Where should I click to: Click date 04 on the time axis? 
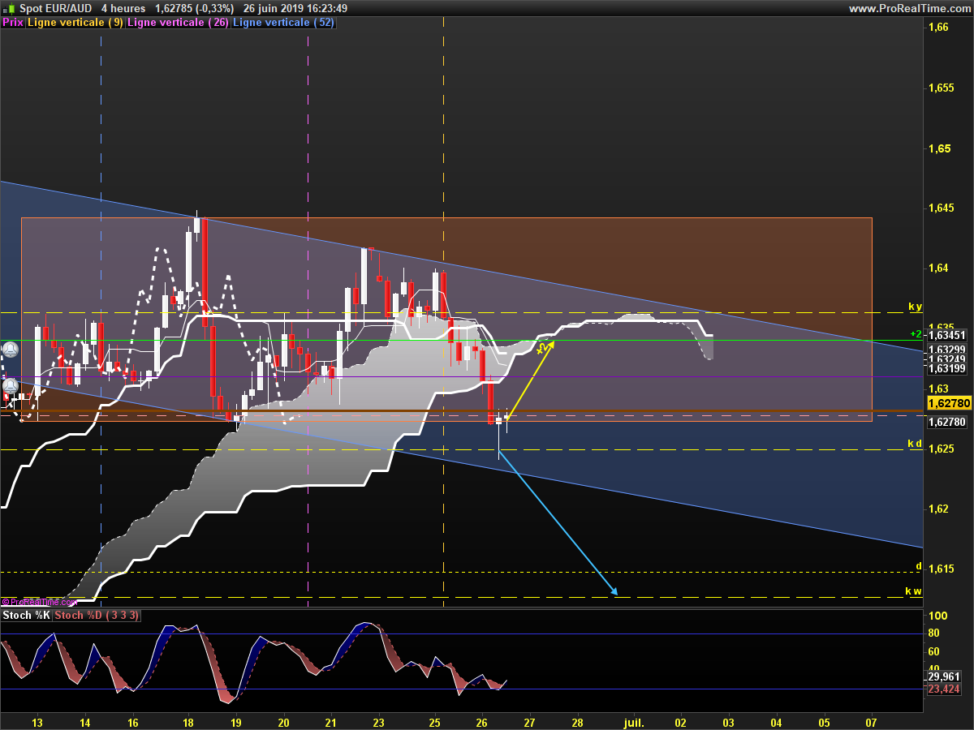pyautogui.click(x=776, y=721)
